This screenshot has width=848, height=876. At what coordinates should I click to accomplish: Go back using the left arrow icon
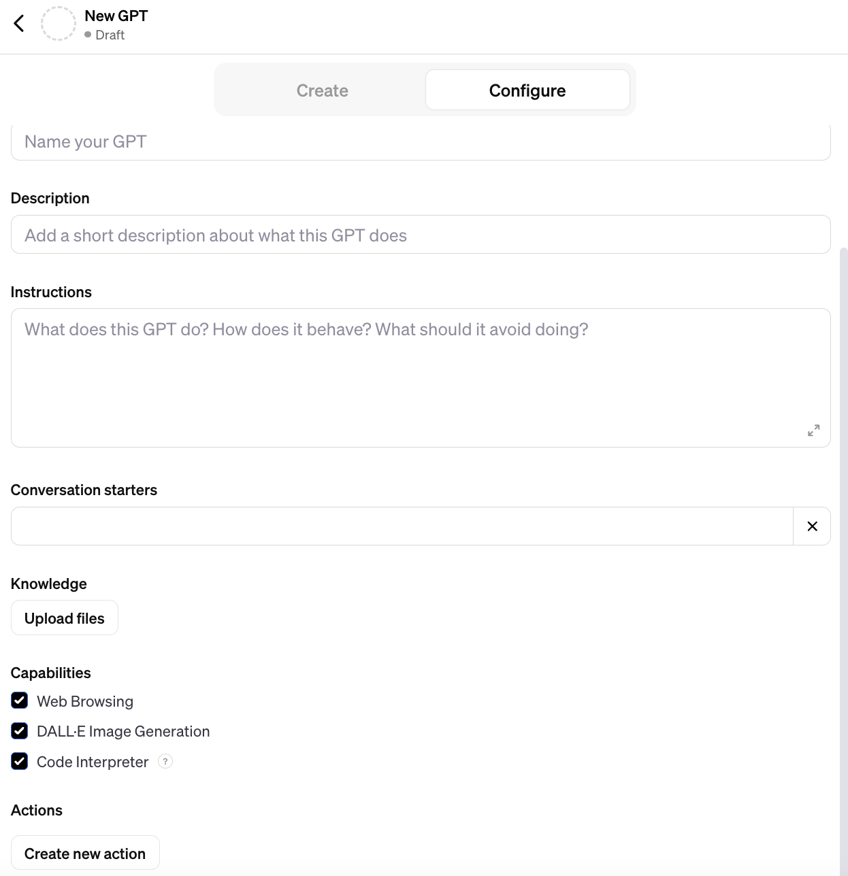(19, 23)
